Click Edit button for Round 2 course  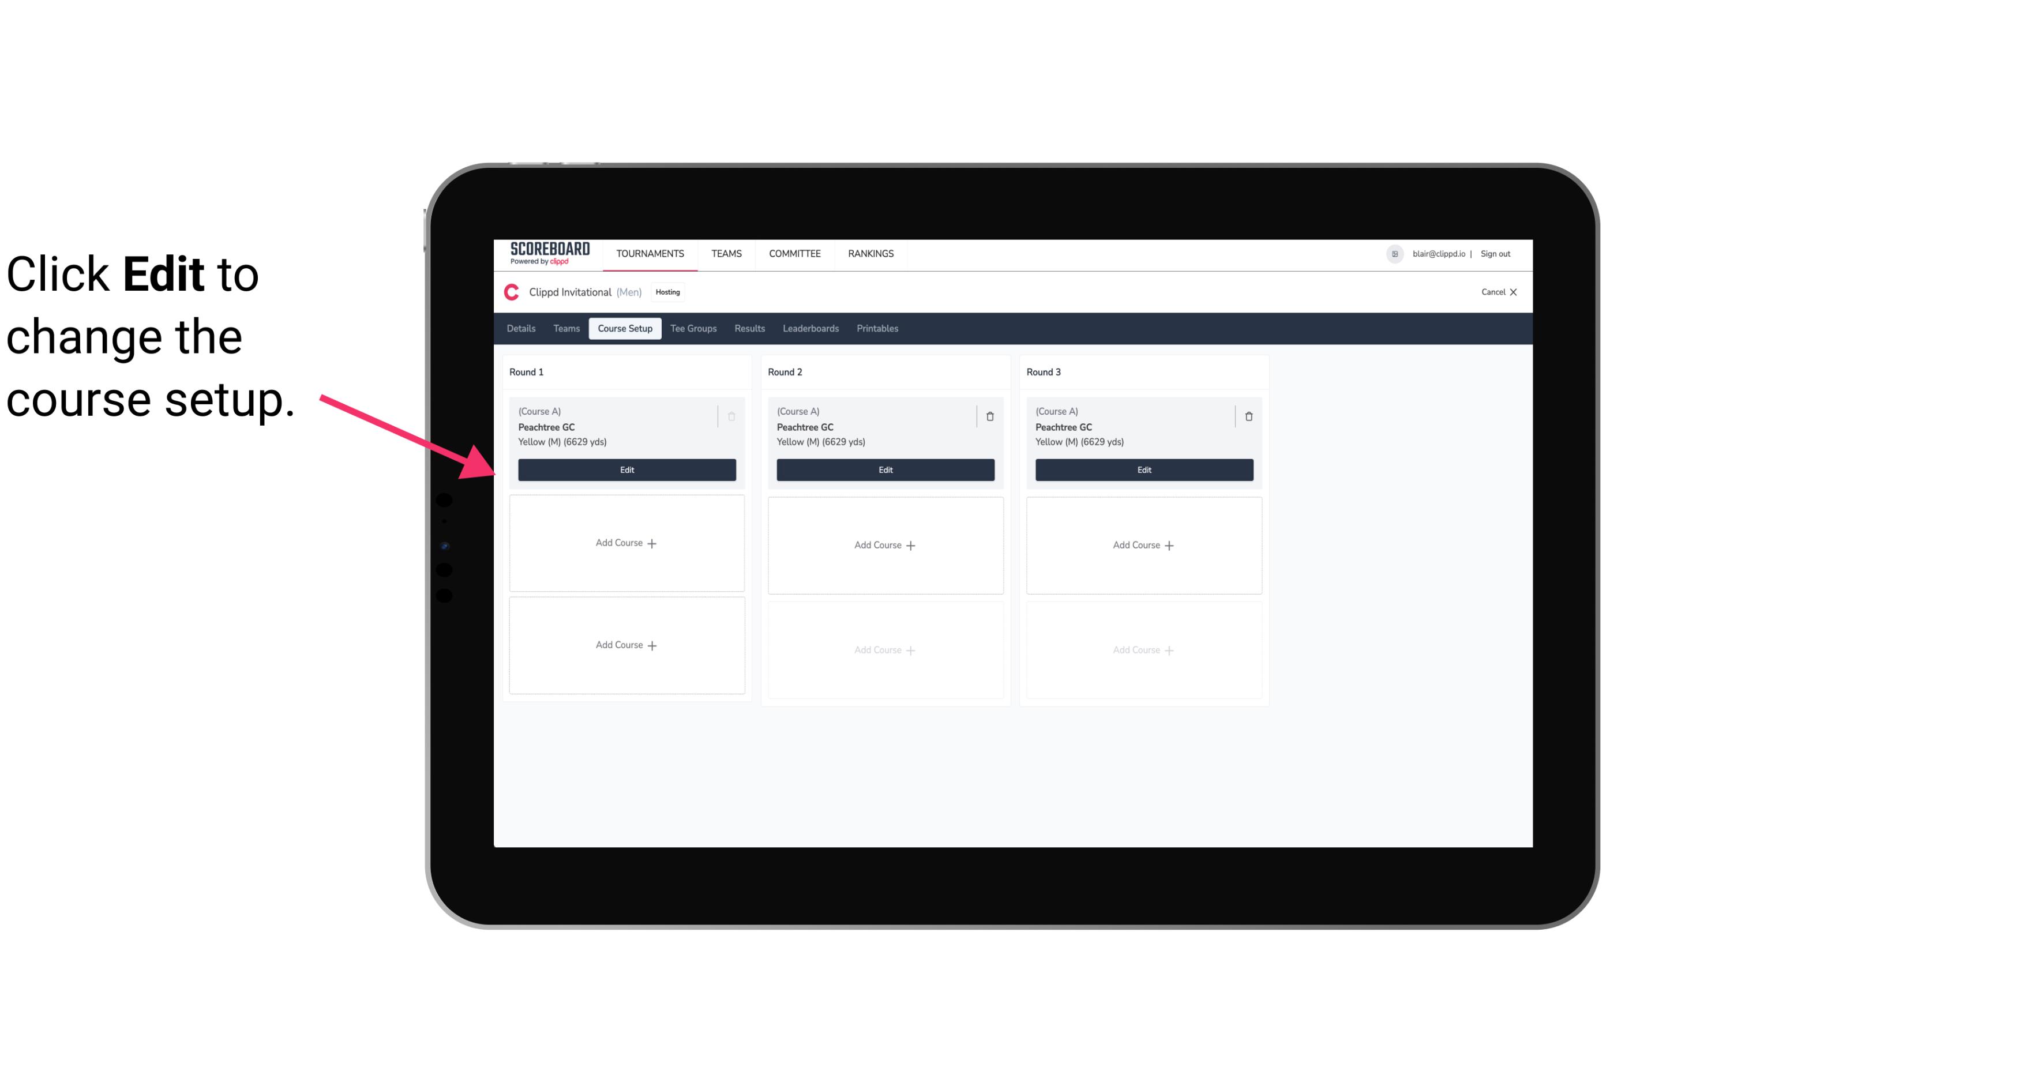tap(884, 469)
